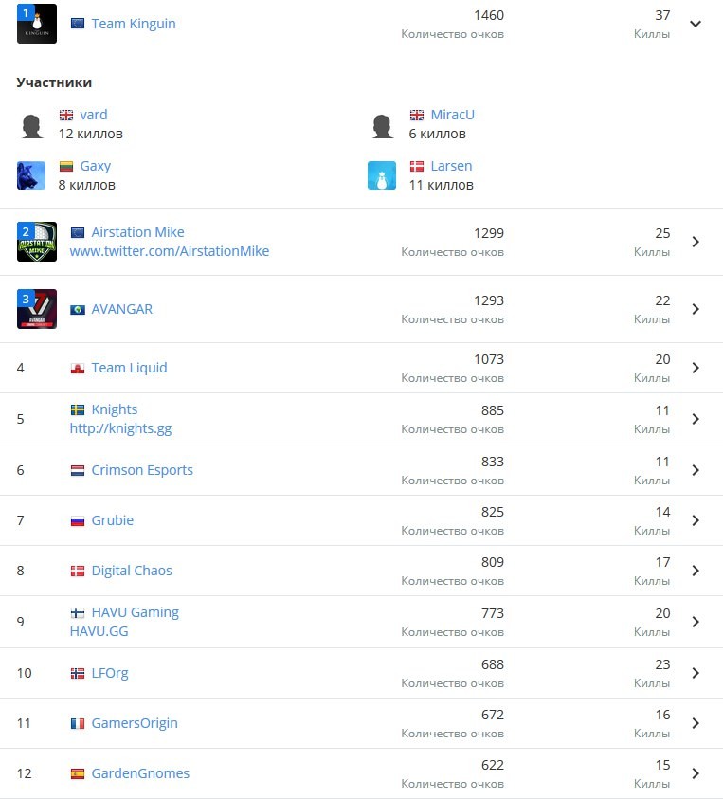Screen dimensions: 723x799
Task: Click vard's default silhouette avatar
Action: (31, 125)
